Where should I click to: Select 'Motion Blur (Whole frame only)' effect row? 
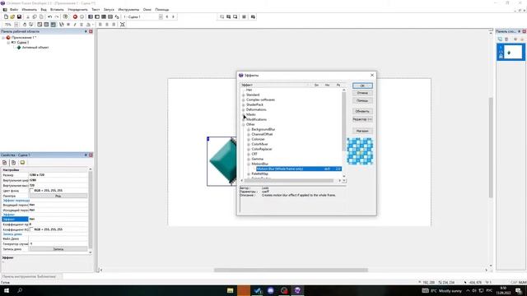click(299, 169)
